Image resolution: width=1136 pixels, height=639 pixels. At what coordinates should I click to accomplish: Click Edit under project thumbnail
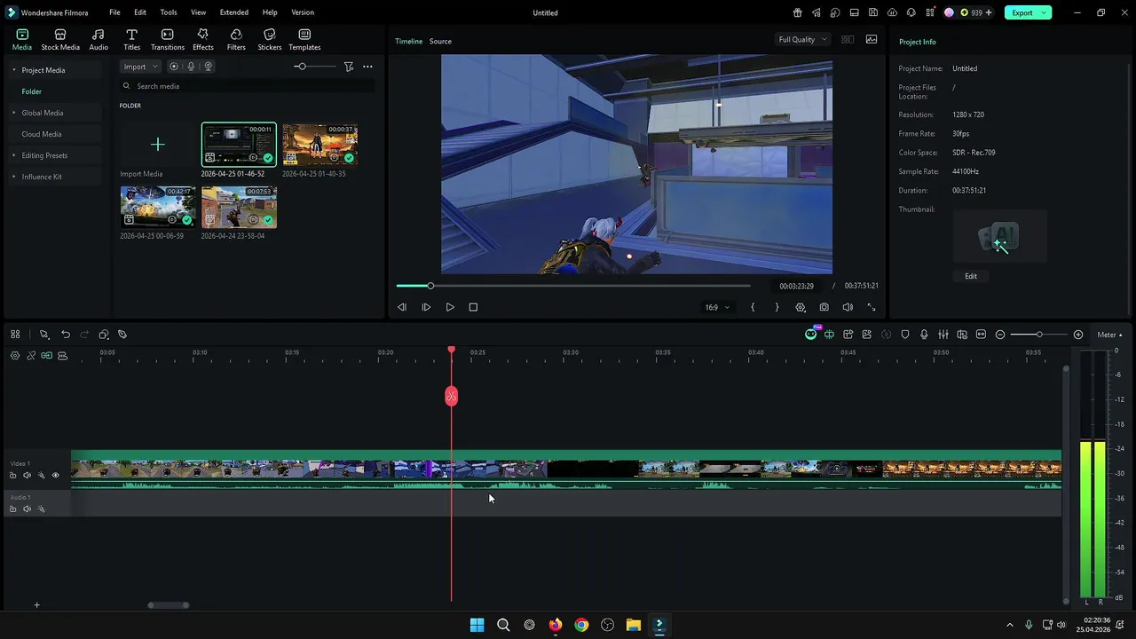point(971,276)
